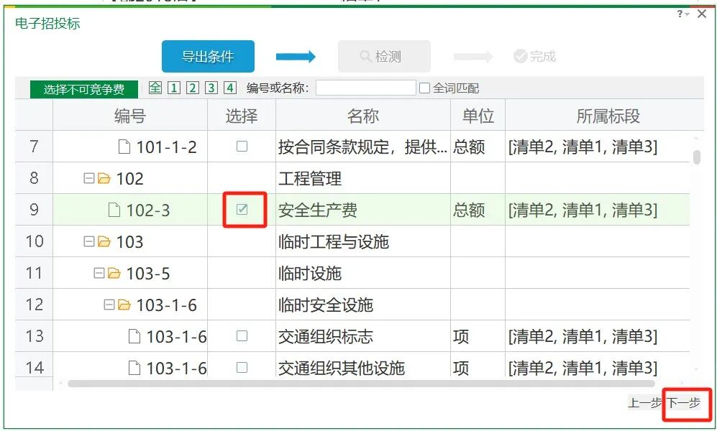717x431 pixels.
Task: Click the 编号 column header
Action: click(x=130, y=116)
